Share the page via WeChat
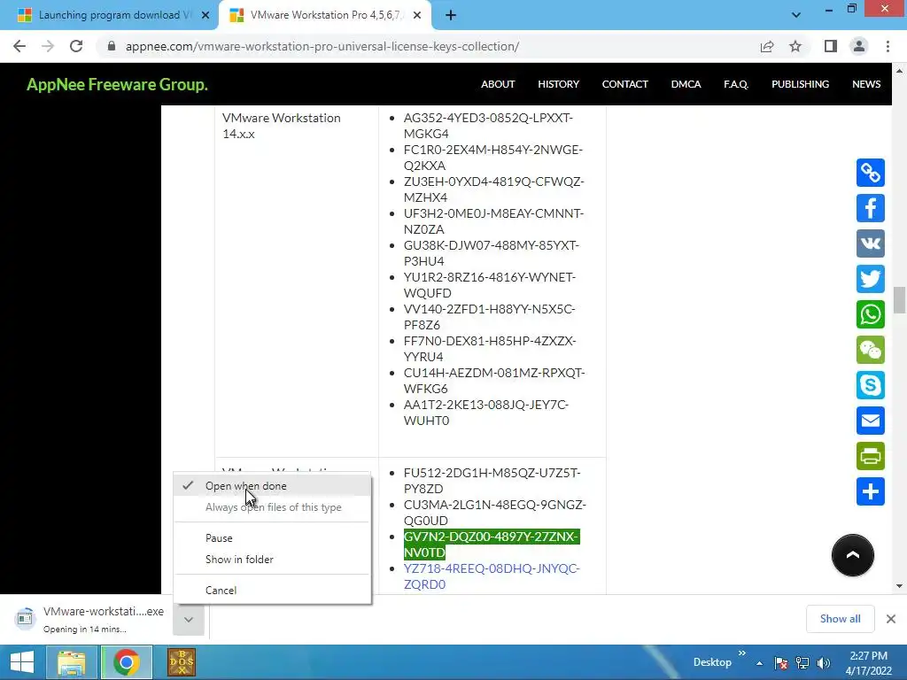 click(871, 349)
